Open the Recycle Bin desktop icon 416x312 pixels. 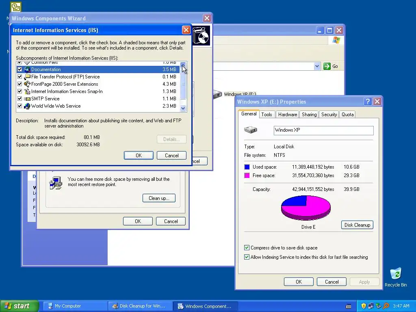tap(396, 274)
